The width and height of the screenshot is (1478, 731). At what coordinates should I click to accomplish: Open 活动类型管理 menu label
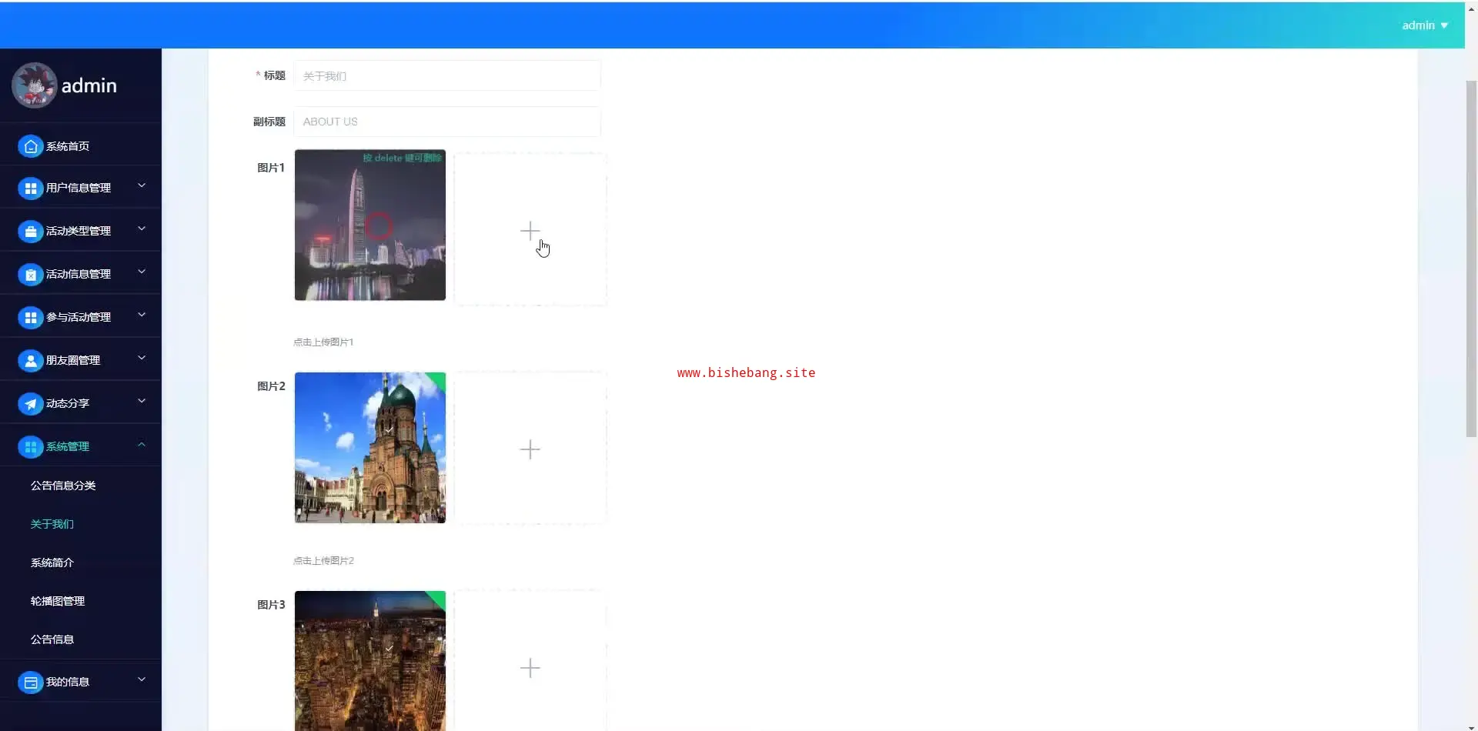[79, 231]
